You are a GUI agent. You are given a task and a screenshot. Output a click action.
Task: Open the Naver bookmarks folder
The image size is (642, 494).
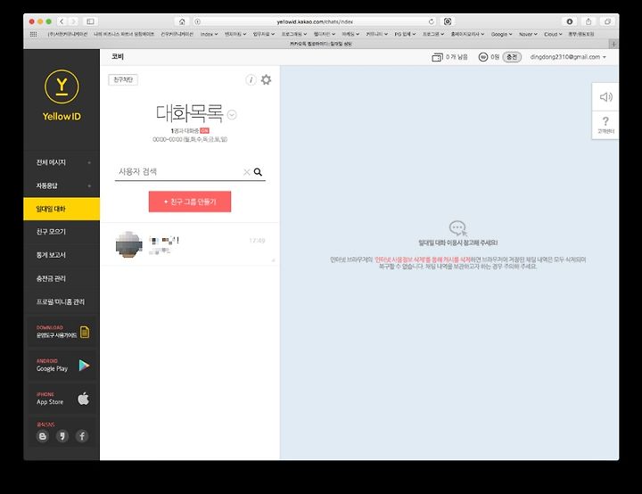click(528, 34)
